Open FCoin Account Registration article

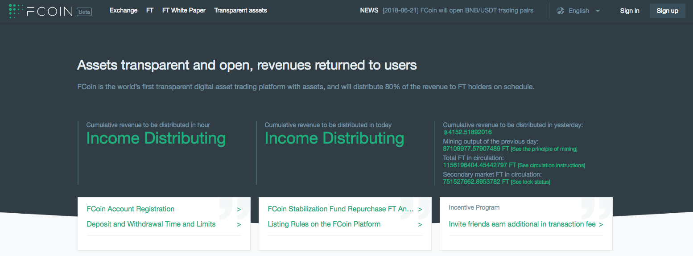131,209
